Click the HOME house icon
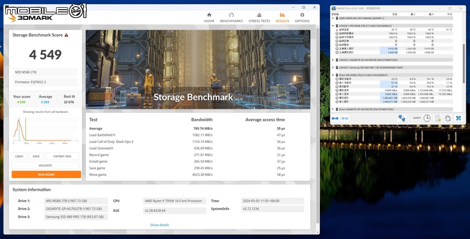Viewport: 470px width, 239px height. click(209, 15)
